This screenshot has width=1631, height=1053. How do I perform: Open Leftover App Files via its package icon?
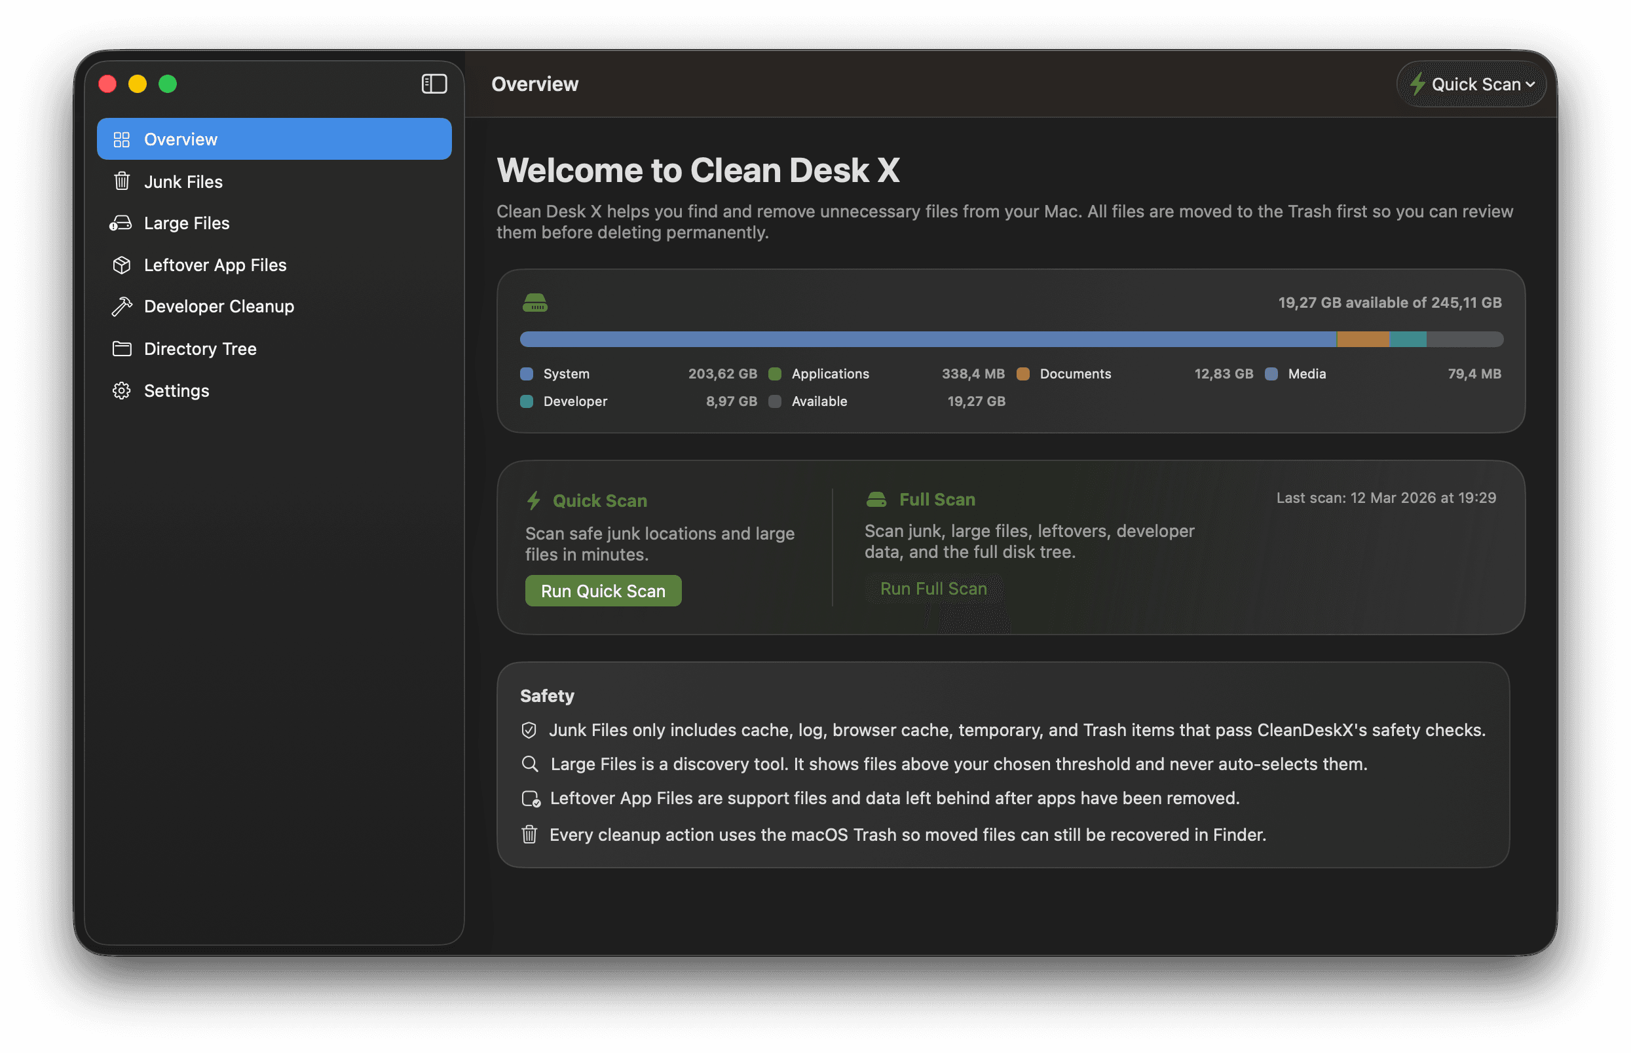(122, 265)
